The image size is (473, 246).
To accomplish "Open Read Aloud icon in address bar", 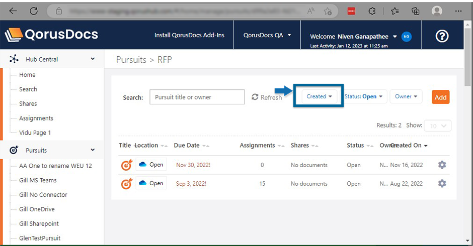I will [310, 11].
